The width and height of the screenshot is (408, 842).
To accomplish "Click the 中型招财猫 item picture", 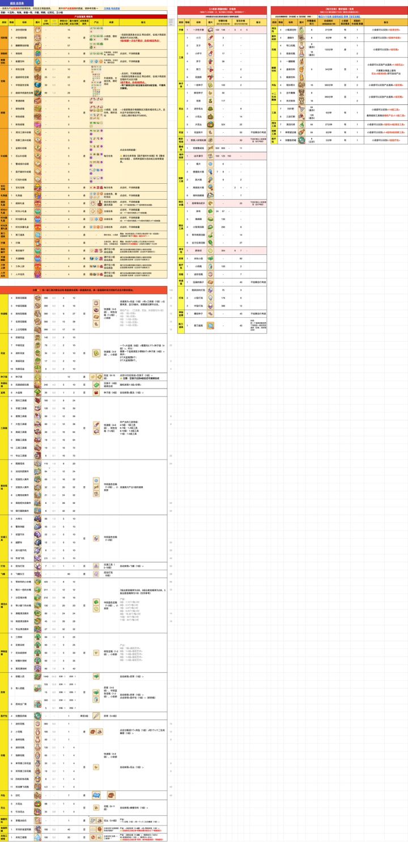I will [38, 37].
